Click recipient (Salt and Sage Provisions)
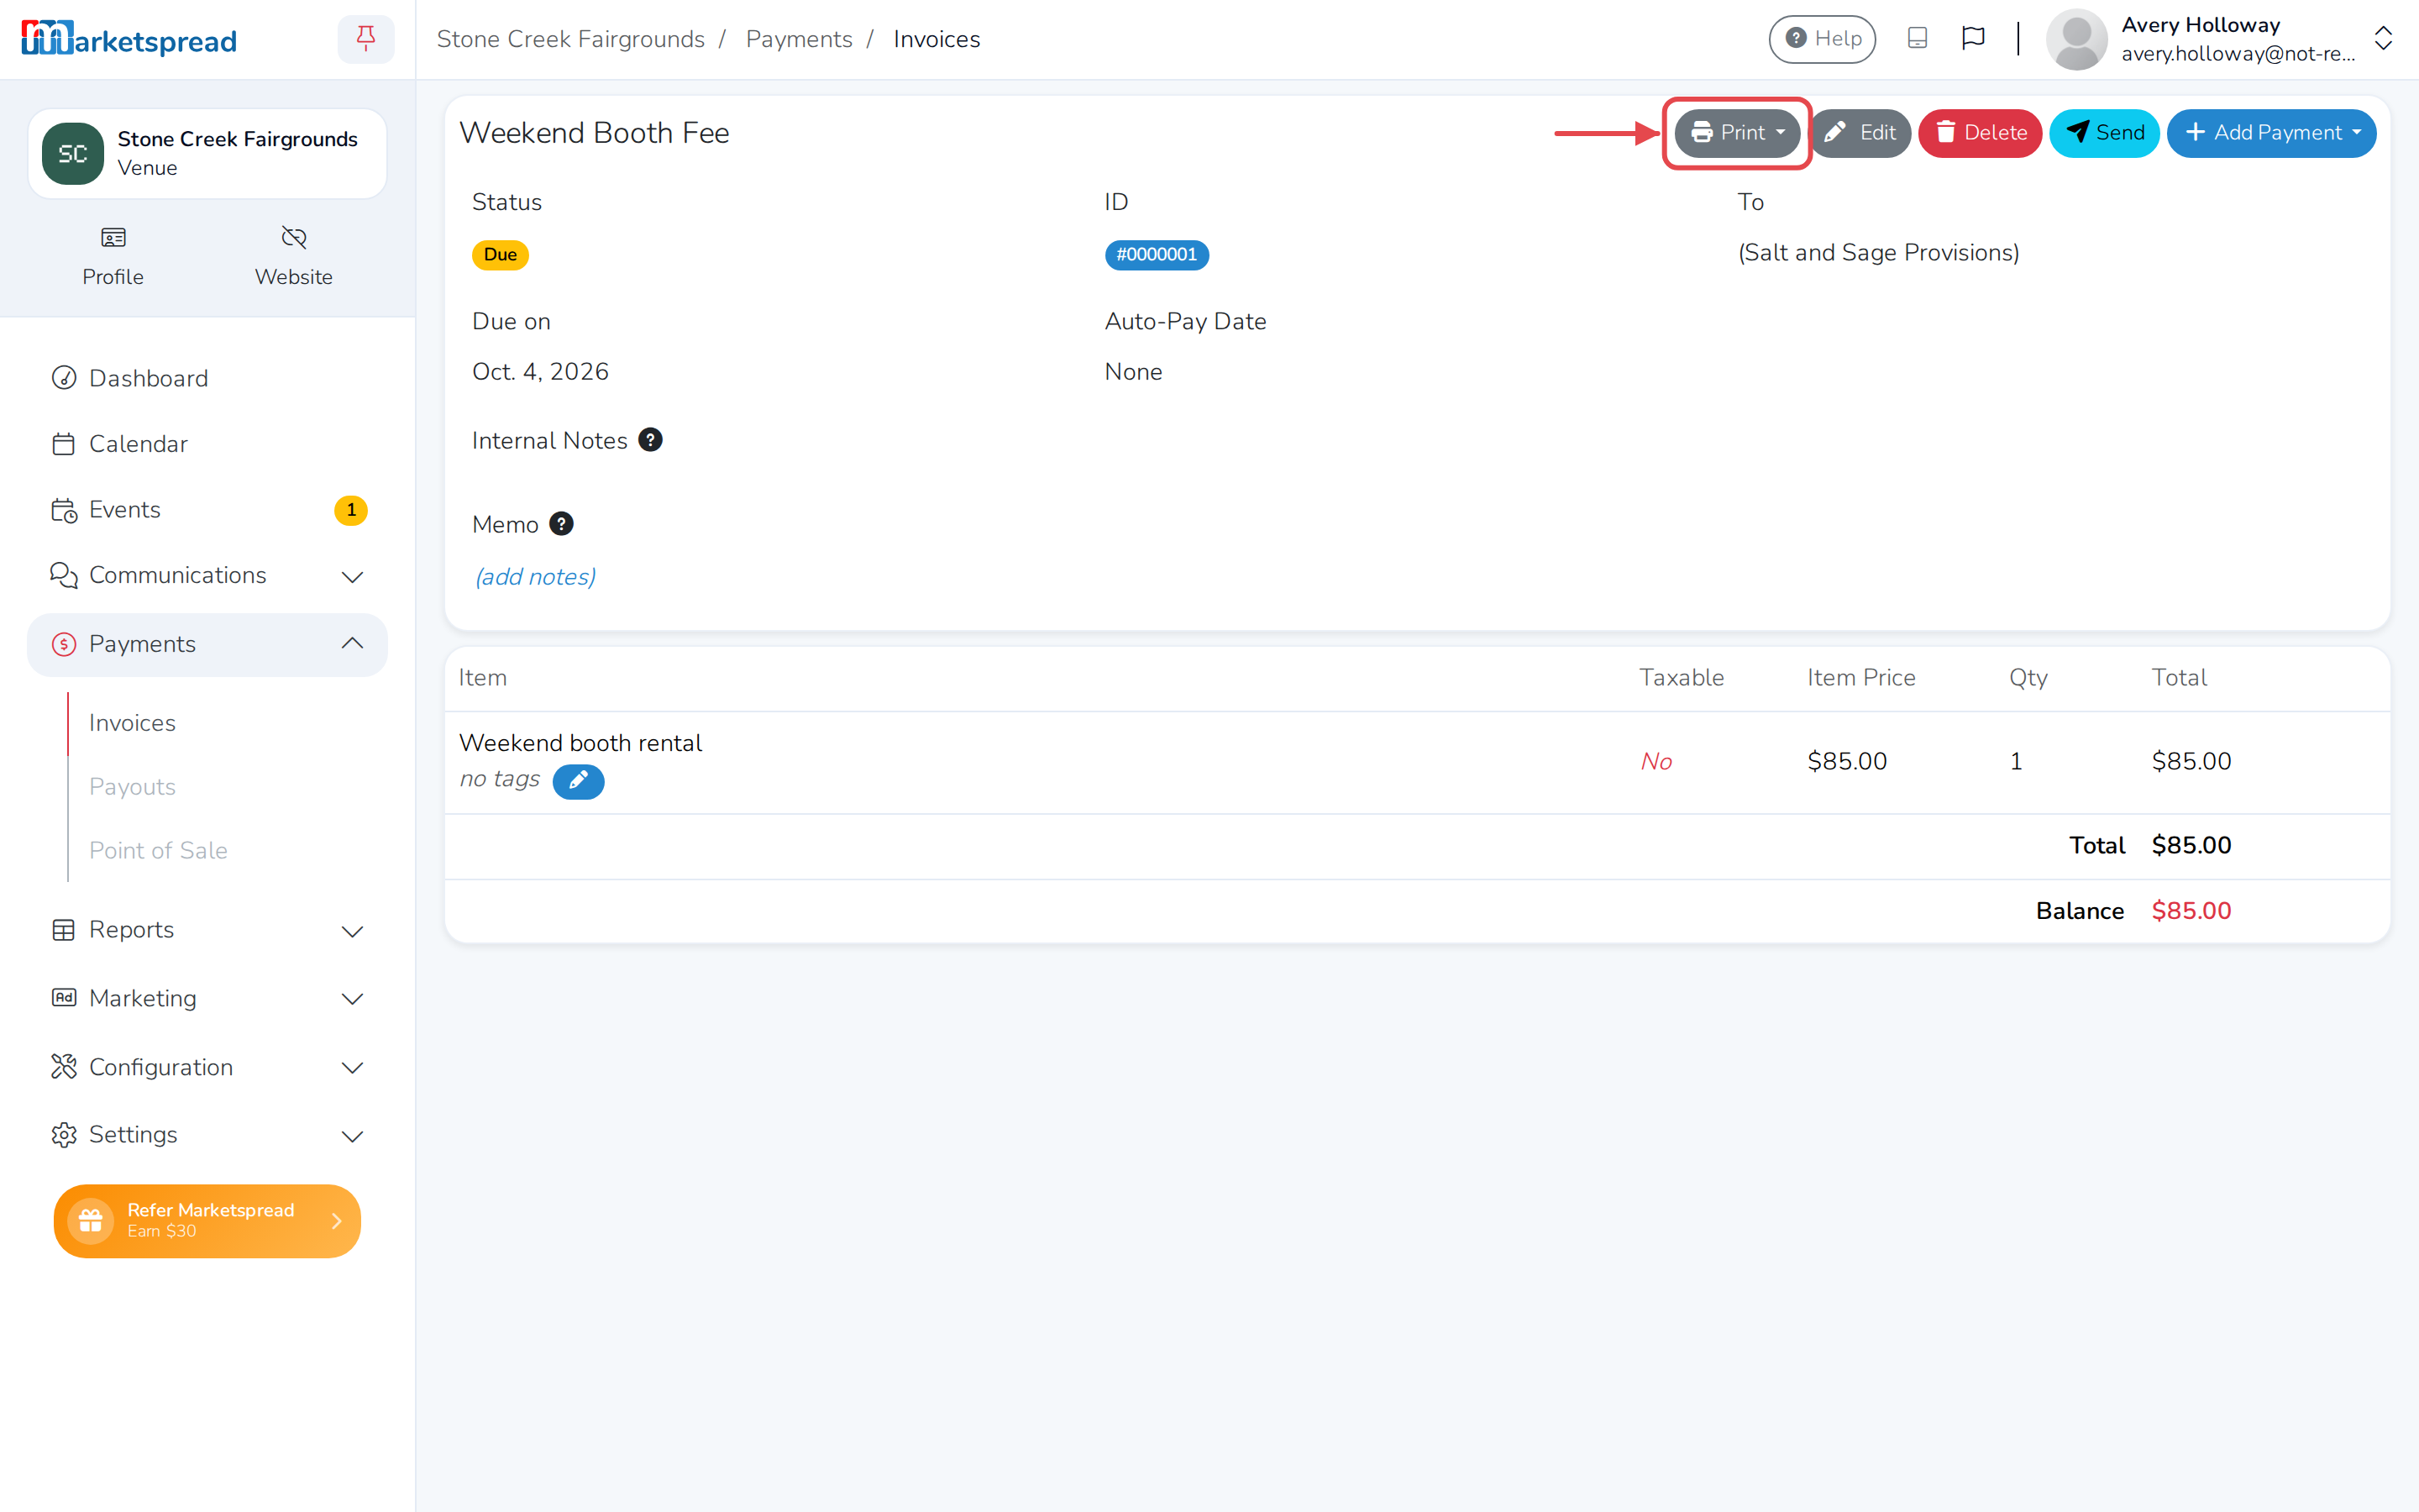The height and width of the screenshot is (1512, 2419). pyautogui.click(x=1878, y=252)
